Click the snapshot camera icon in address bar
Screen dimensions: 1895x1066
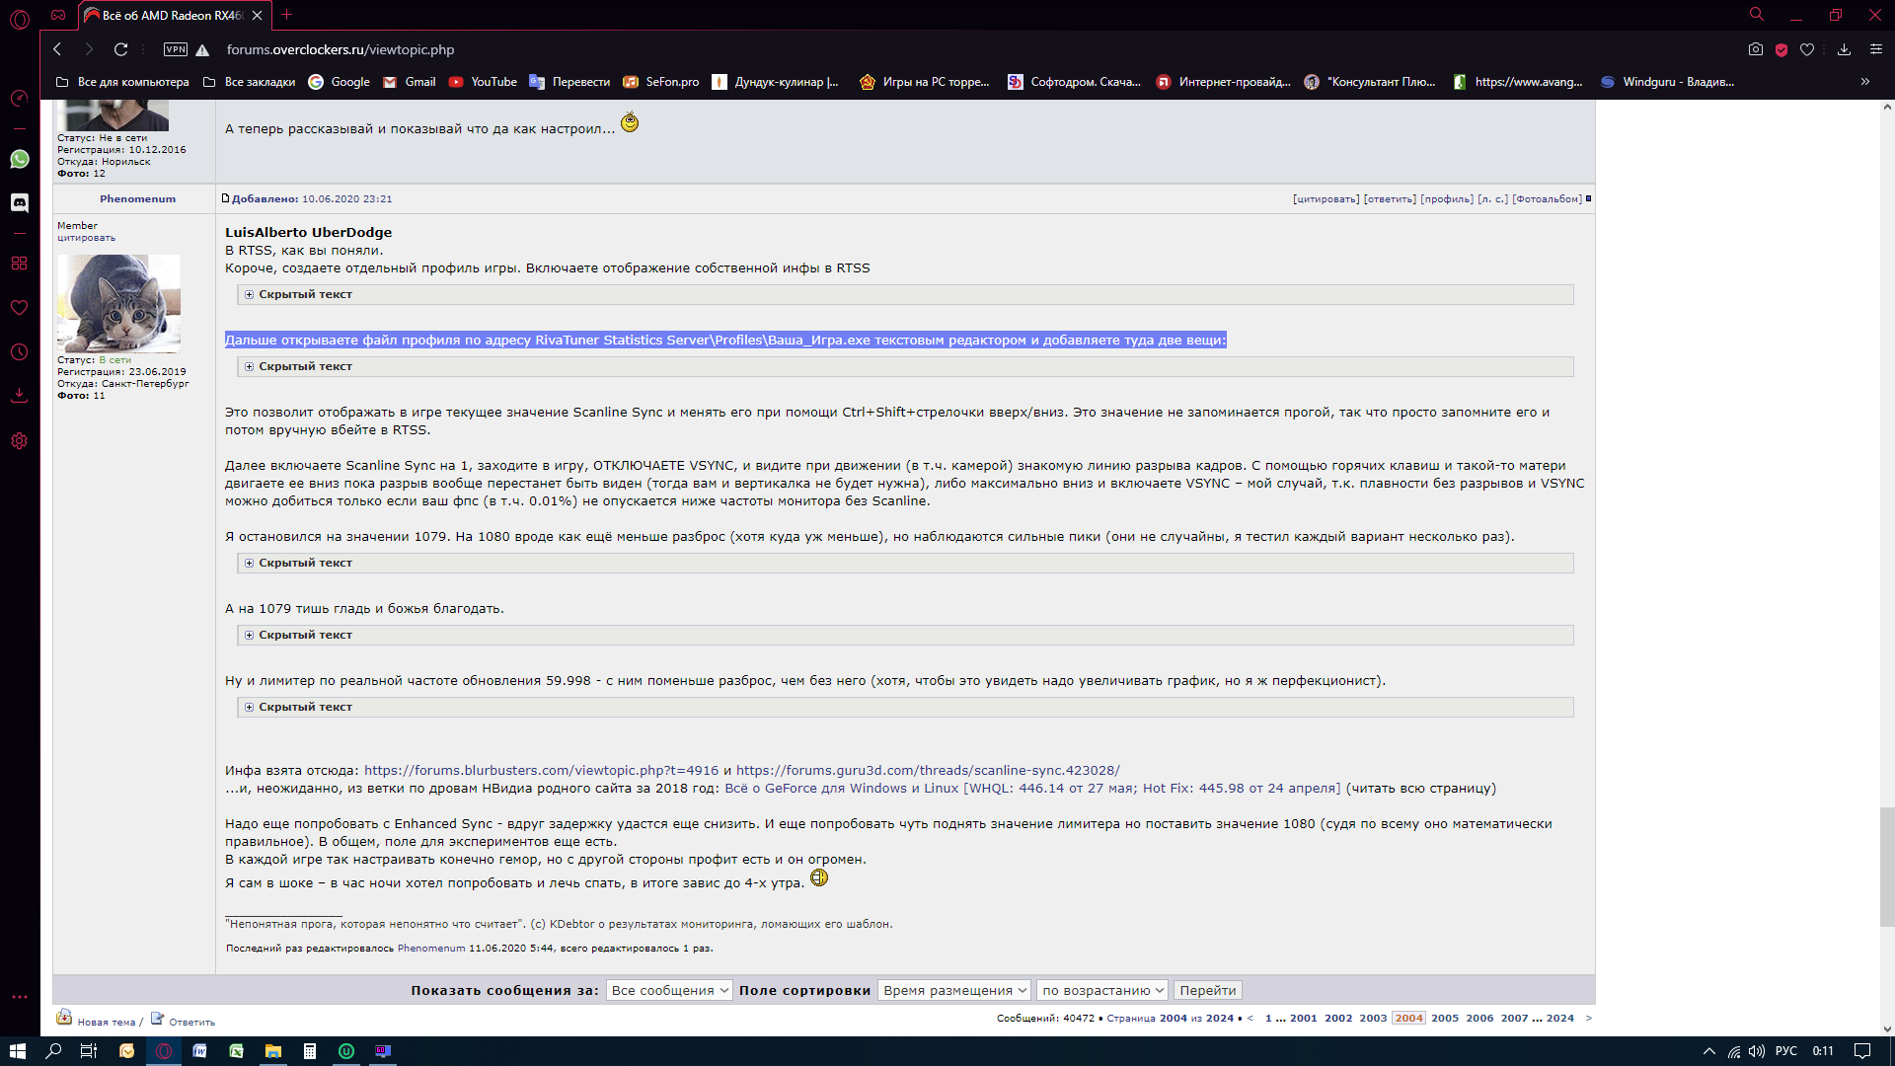[x=1755, y=49]
